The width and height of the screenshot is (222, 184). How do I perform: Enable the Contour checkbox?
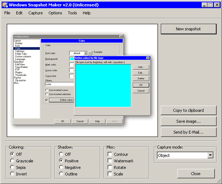click(110, 154)
